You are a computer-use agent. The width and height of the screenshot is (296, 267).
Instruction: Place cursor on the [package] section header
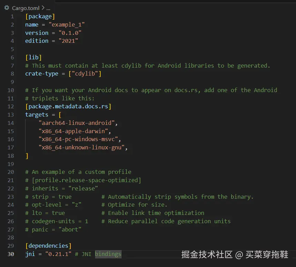[40, 16]
